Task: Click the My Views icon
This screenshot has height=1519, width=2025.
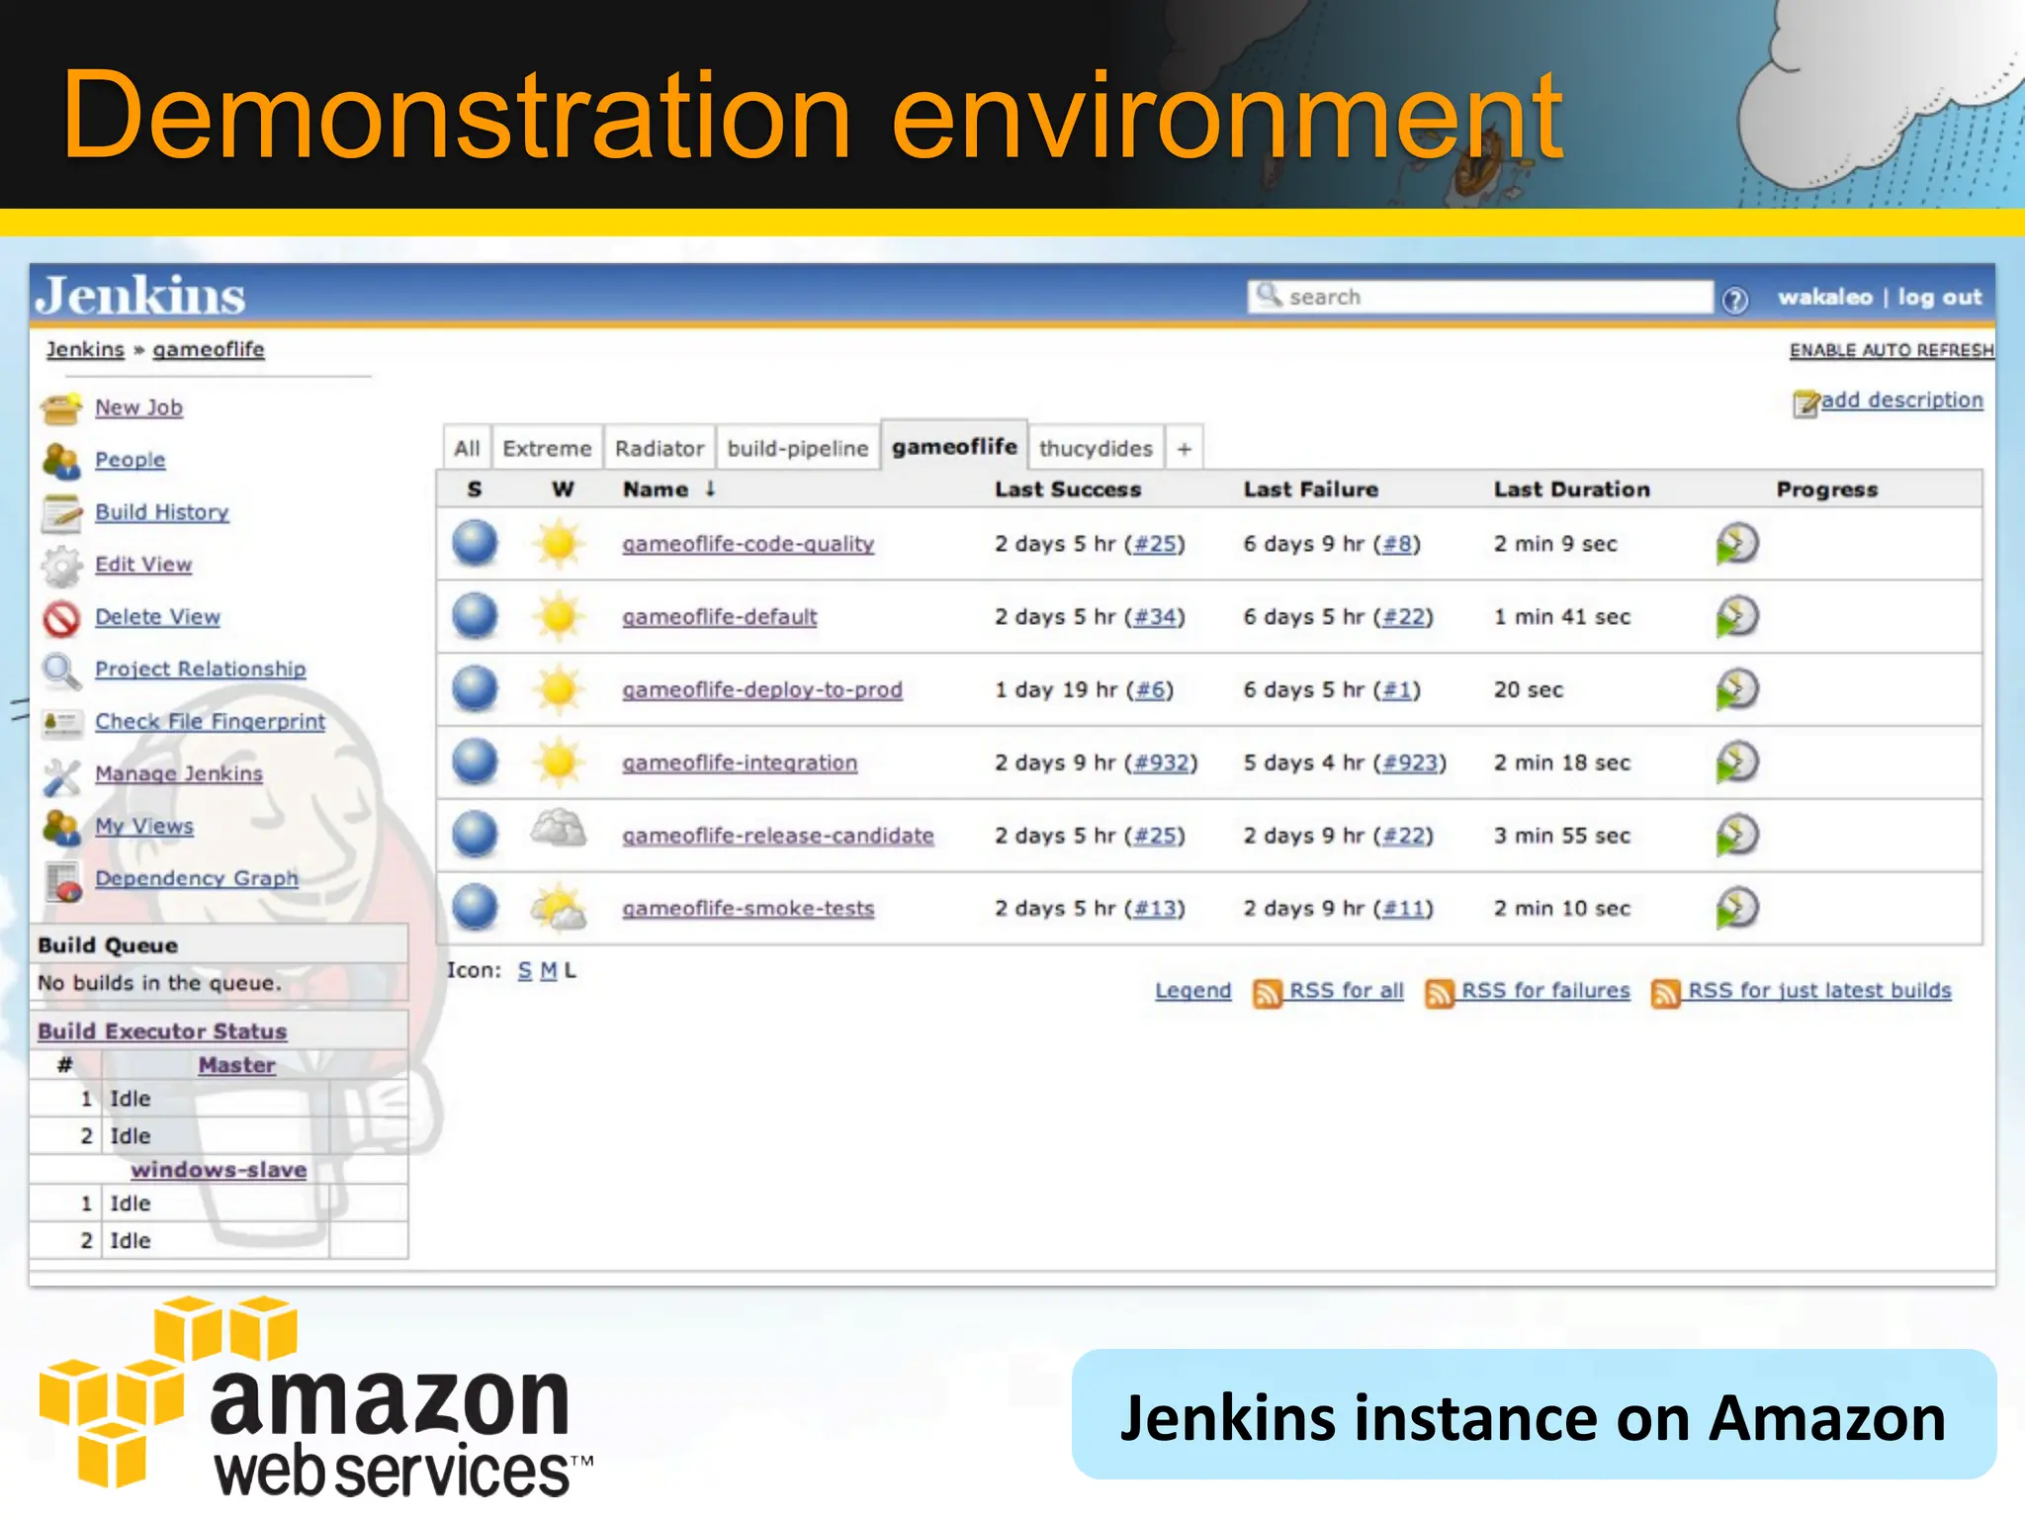Action: click(61, 828)
